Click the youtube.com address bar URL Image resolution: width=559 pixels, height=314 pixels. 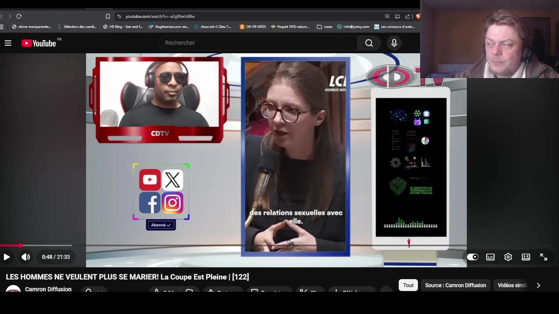(160, 16)
